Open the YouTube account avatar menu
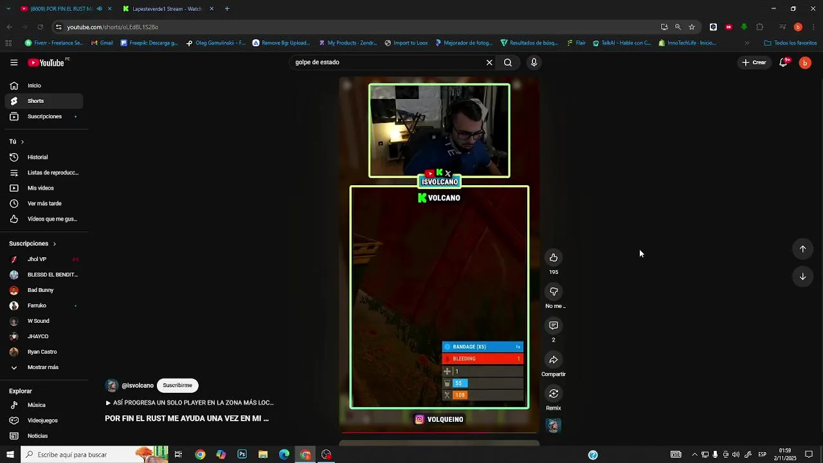823x463 pixels. (x=805, y=62)
